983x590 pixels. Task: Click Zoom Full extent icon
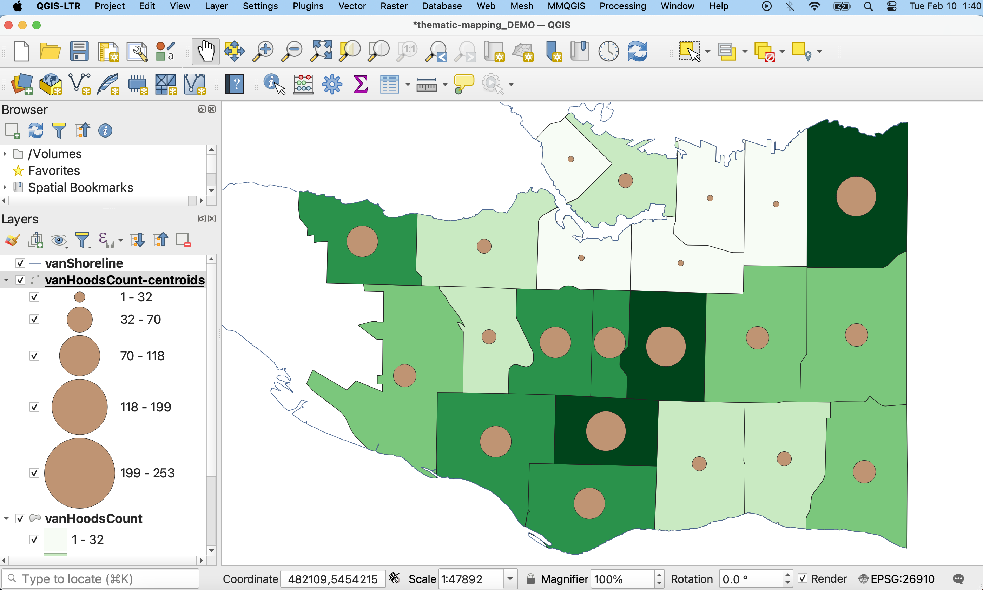(x=321, y=51)
